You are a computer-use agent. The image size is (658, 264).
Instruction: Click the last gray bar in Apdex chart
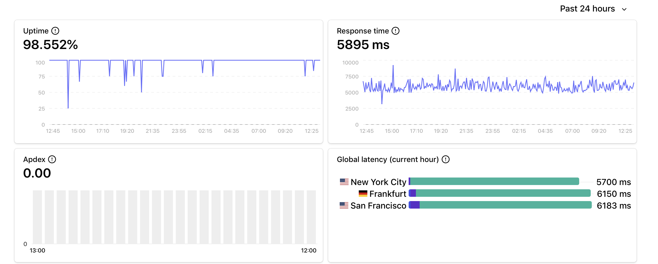pos(311,217)
